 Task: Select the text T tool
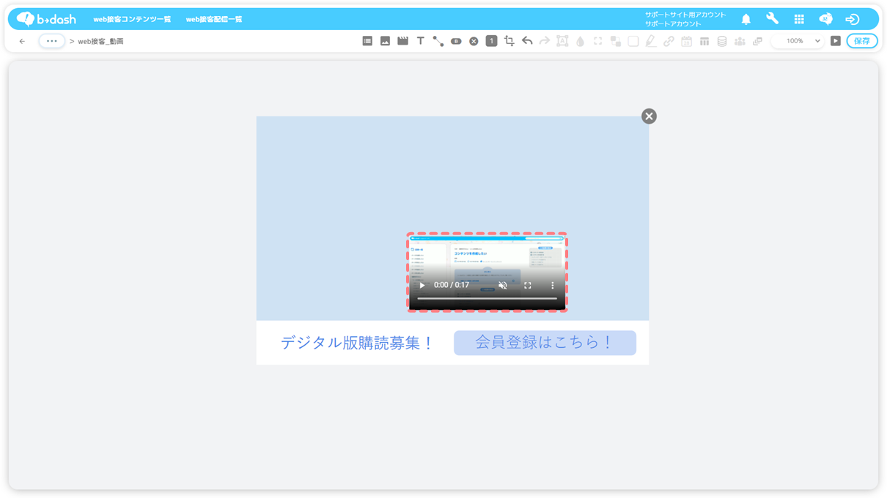tap(420, 41)
